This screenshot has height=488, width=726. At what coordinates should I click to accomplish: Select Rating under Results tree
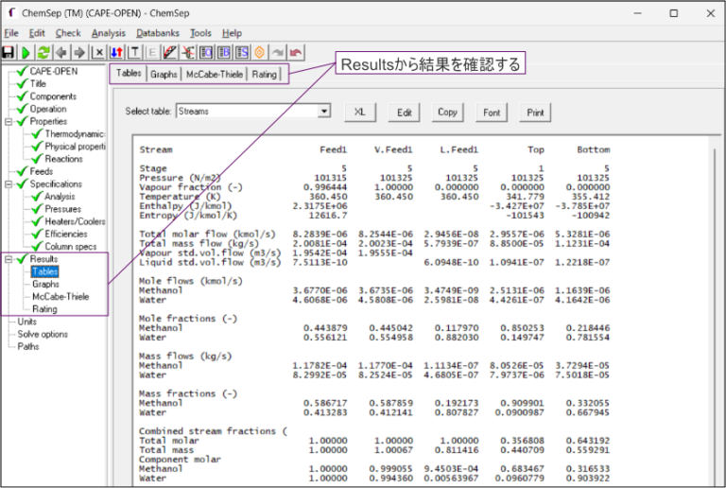[44, 309]
